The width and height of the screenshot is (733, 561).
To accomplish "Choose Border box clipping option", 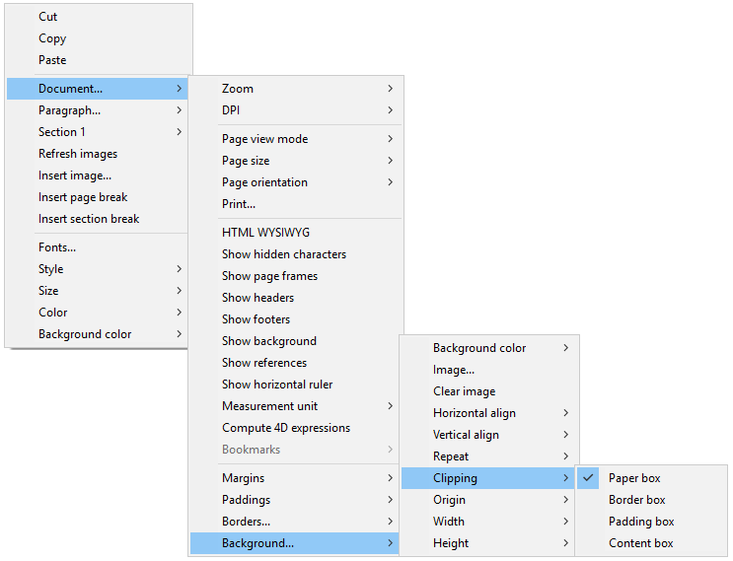I will click(636, 500).
